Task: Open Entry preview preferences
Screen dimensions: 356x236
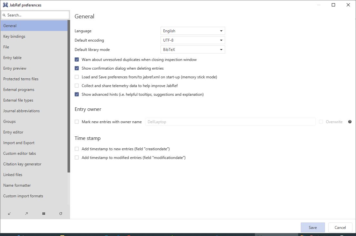Action: (34, 68)
